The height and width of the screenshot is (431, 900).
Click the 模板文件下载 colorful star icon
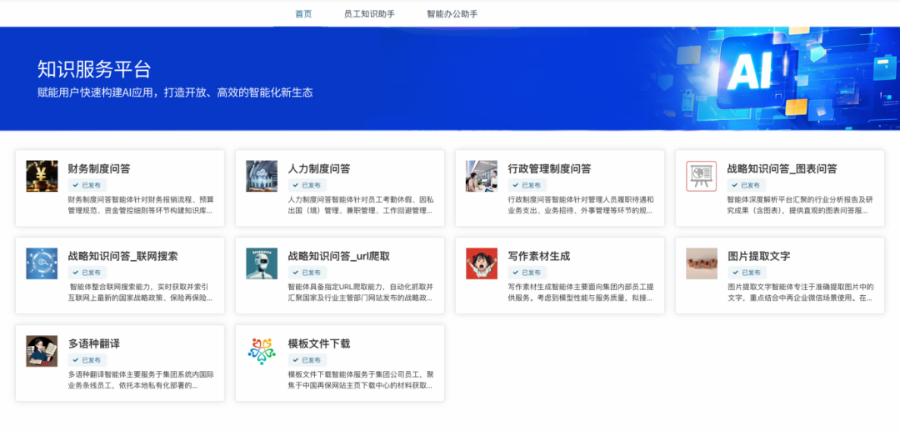pyautogui.click(x=262, y=351)
